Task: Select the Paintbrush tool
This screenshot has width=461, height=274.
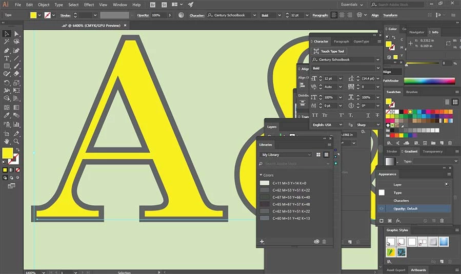Action: click(16, 66)
